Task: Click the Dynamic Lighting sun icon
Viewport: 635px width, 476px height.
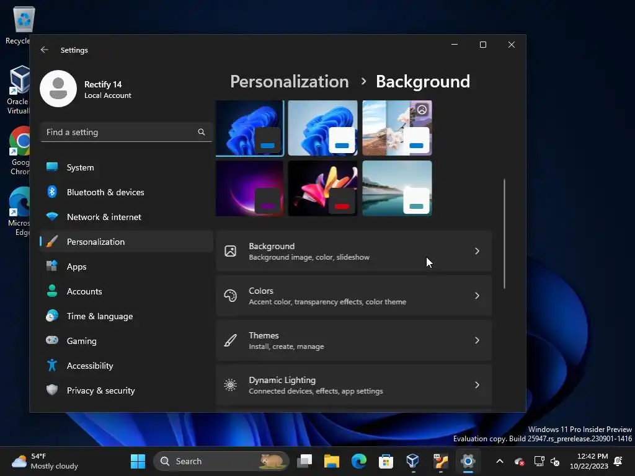Action: pyautogui.click(x=231, y=385)
